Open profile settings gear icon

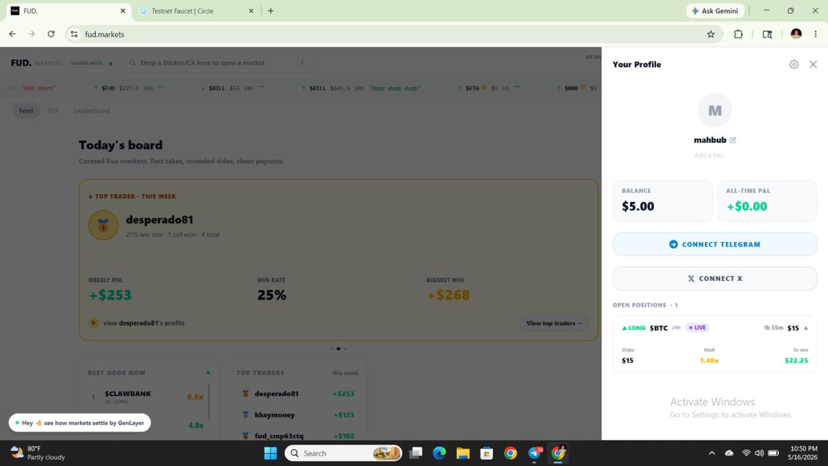(x=793, y=64)
